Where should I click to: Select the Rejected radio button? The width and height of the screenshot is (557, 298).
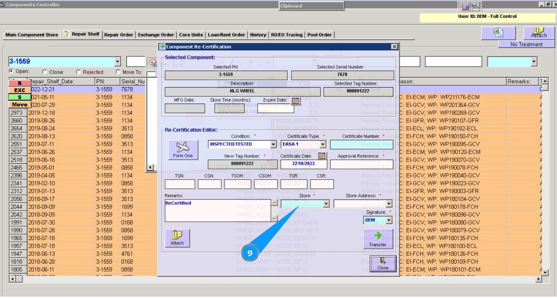(78, 72)
